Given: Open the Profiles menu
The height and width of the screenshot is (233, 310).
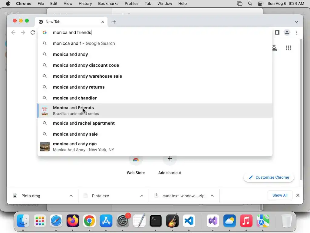Looking at the screenshot, I should (131, 4).
